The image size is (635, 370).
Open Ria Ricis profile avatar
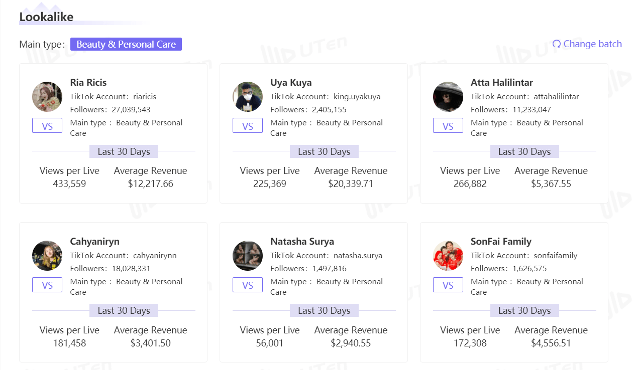pos(47,97)
